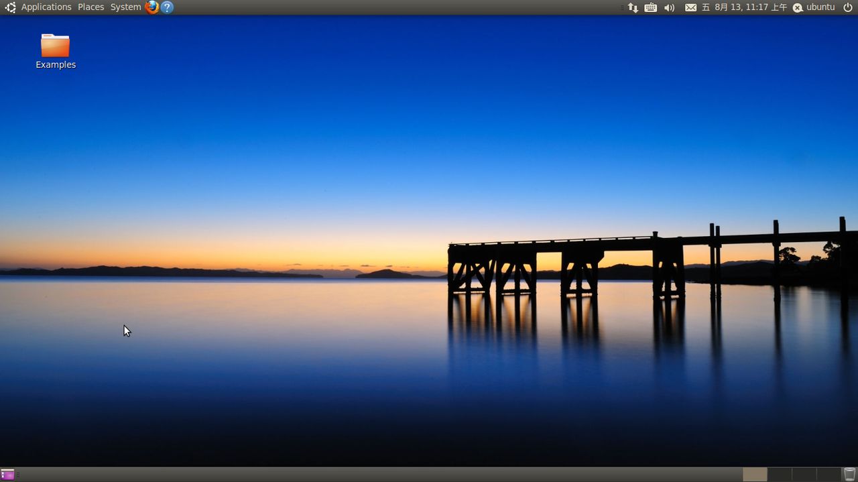Open the mail envelope indicator
This screenshot has height=482, width=858.
pos(690,7)
